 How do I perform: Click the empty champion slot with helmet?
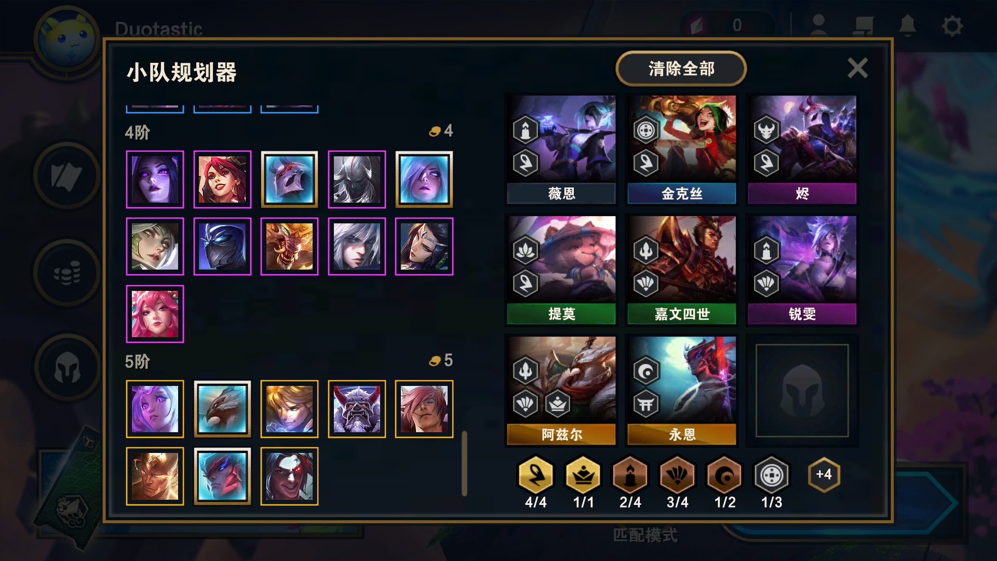[802, 391]
